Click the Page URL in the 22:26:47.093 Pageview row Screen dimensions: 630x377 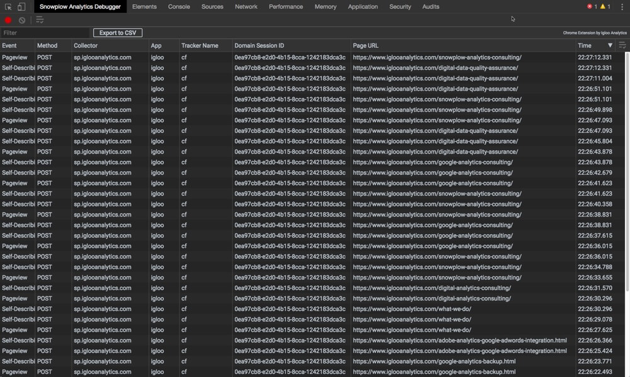coord(437,120)
